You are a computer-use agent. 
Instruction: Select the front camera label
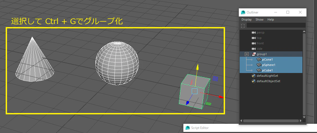click(260, 44)
